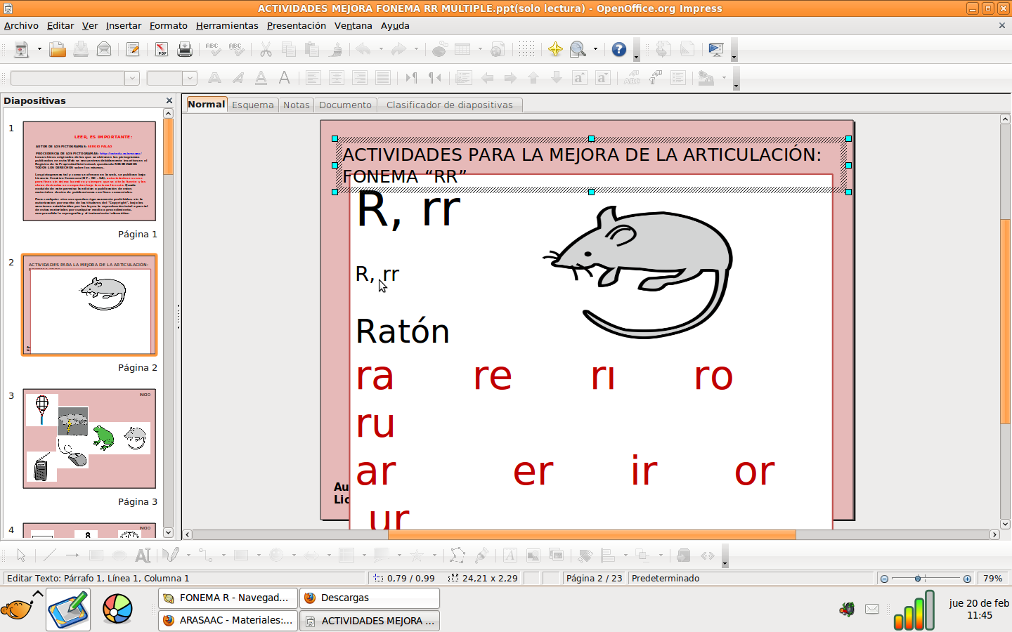The height and width of the screenshot is (632, 1012).
Task: Switch to the ARASAAC Materiales taskbar window
Action: click(x=227, y=620)
